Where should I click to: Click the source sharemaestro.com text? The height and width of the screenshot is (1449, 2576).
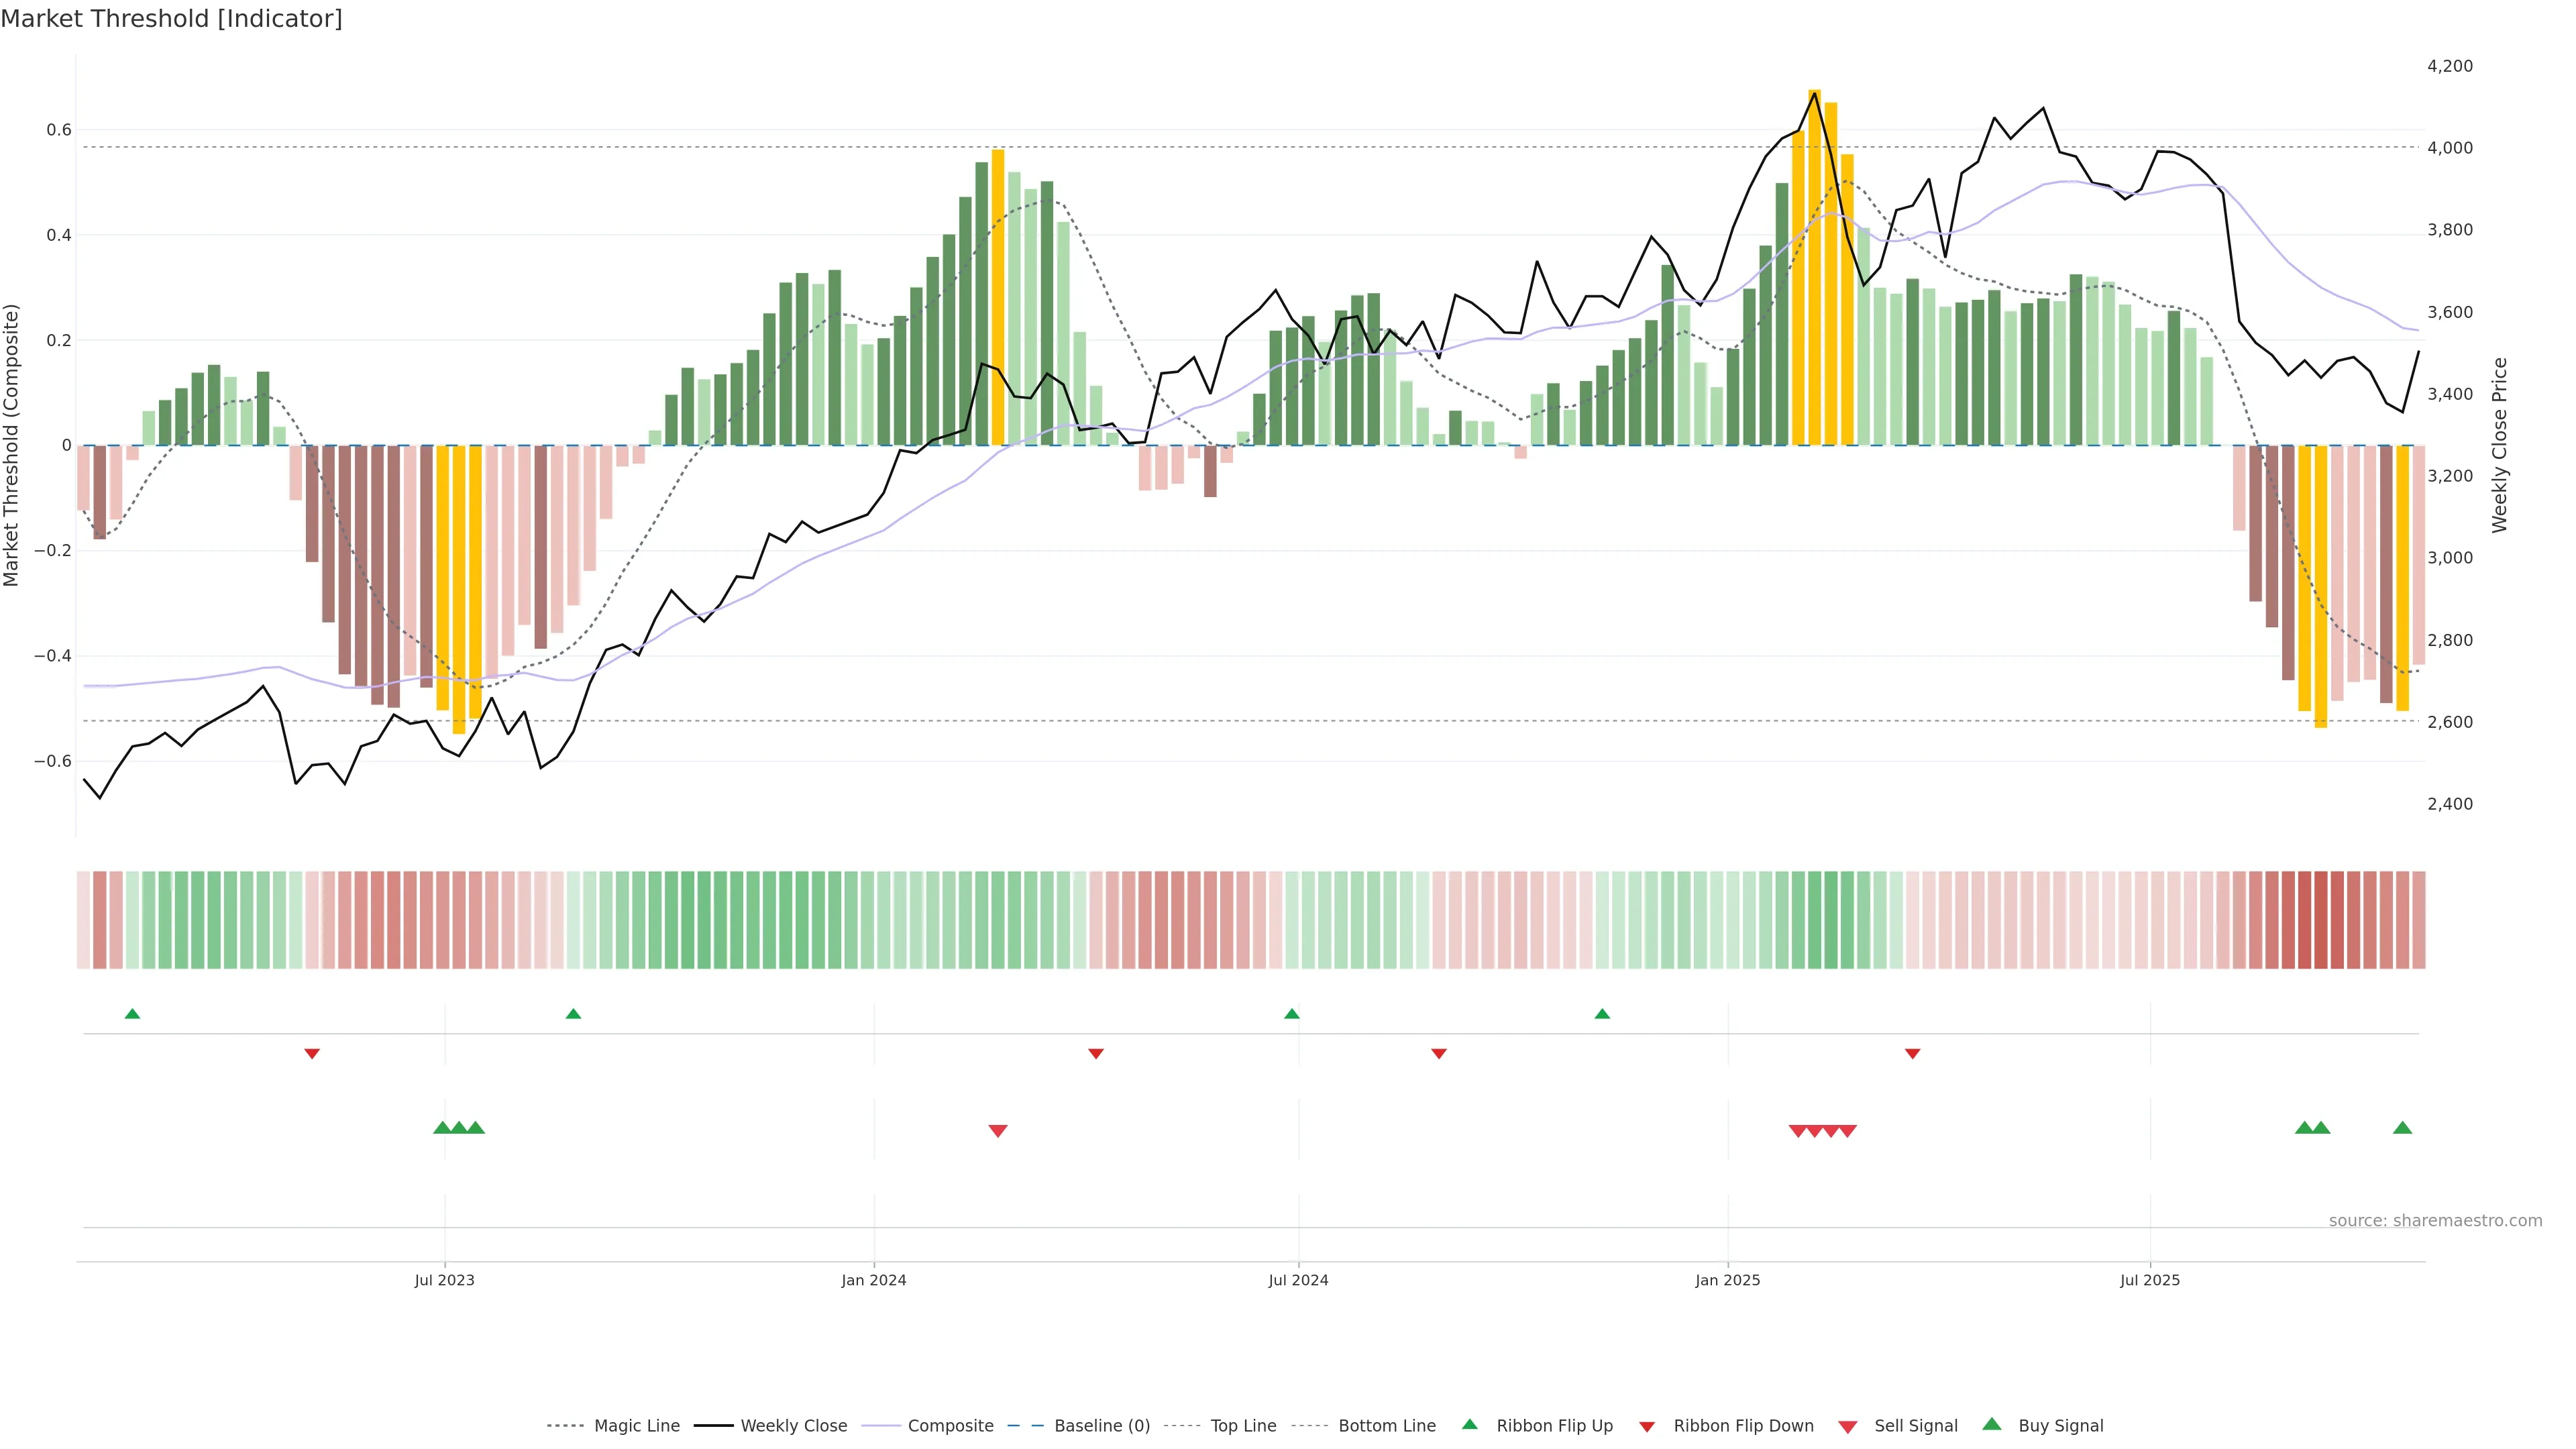click(2435, 1221)
